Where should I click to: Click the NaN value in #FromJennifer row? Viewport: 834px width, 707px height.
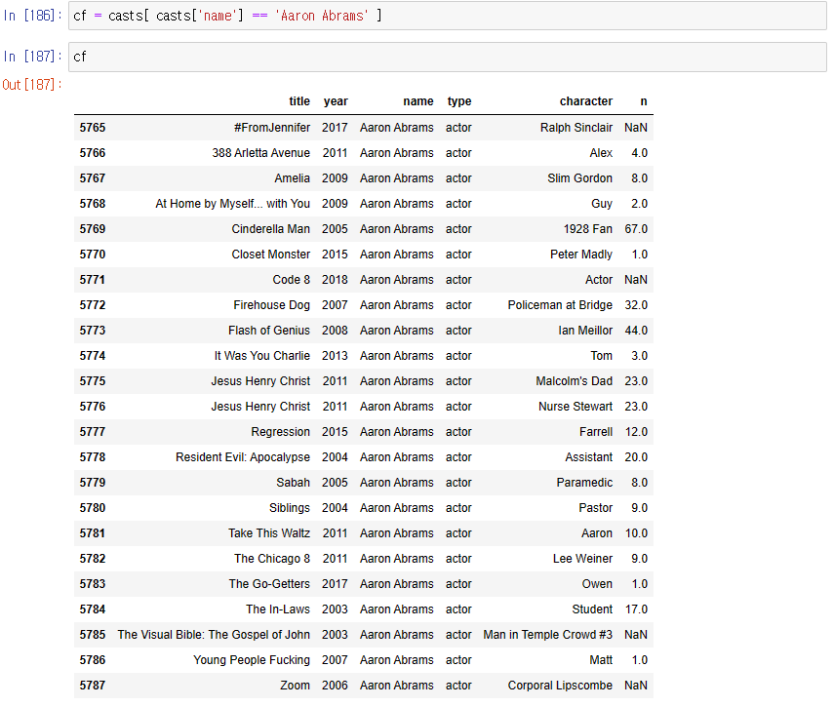pos(636,128)
